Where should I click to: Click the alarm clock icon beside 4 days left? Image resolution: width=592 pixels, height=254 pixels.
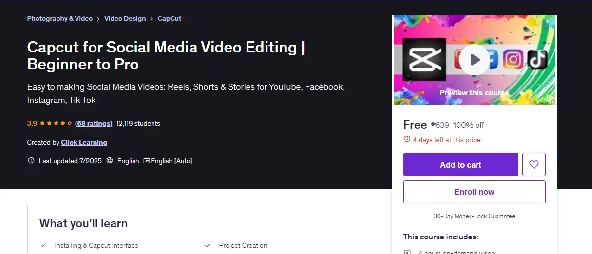[407, 139]
